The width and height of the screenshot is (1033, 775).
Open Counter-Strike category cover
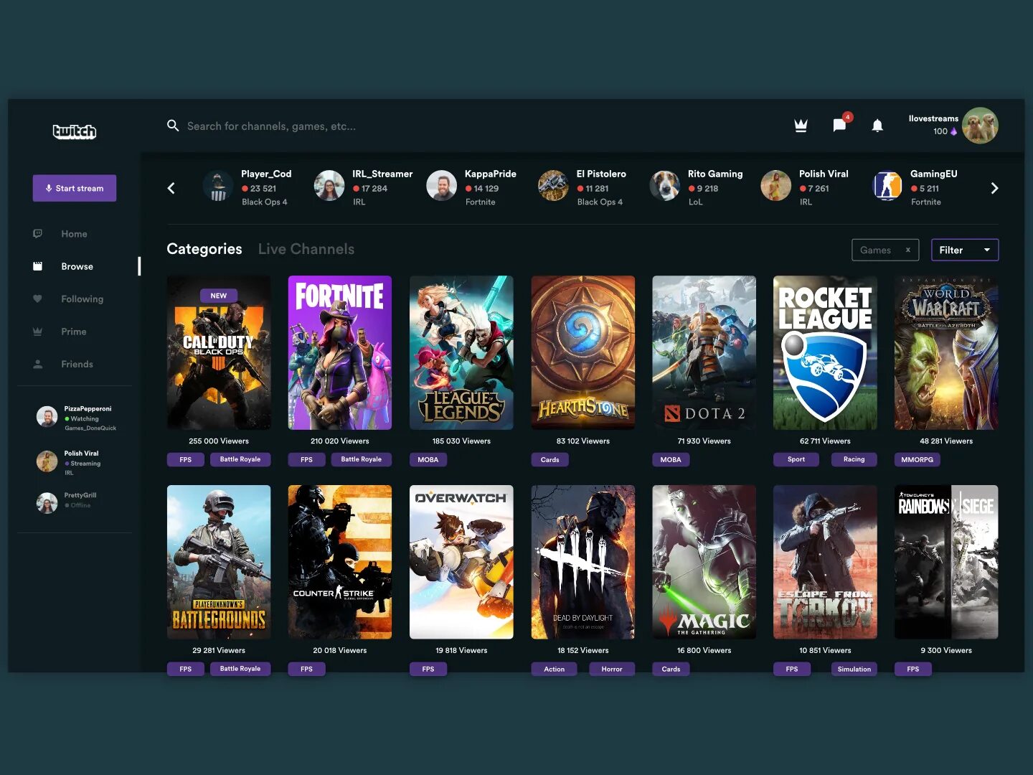tap(340, 562)
